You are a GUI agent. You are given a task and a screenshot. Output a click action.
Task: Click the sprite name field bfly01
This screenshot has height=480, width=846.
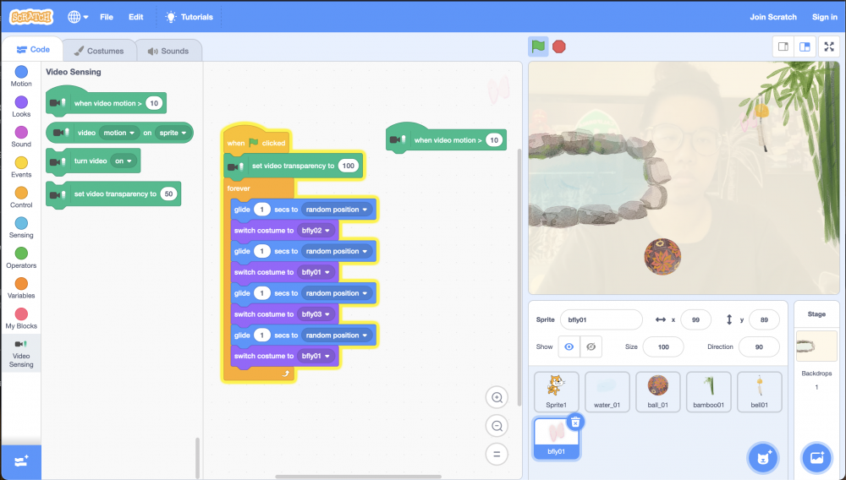(x=601, y=319)
